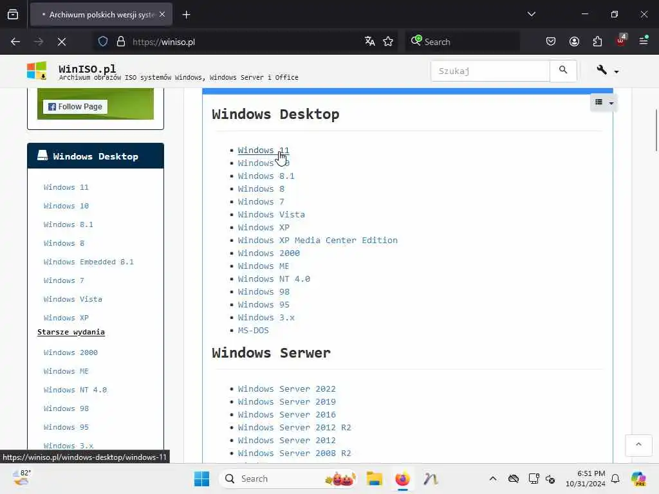Select Windows 11 in sidebar menu
The image size is (659, 494).
pos(66,187)
